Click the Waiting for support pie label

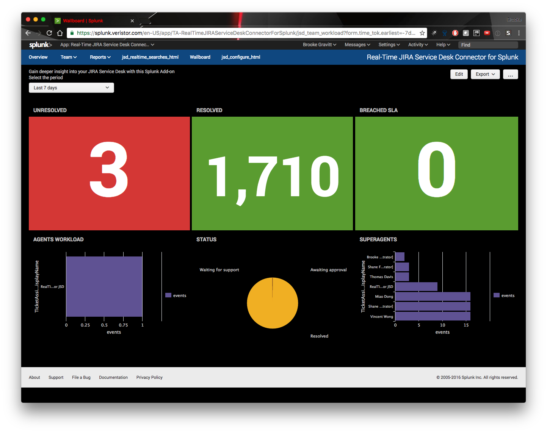pyautogui.click(x=219, y=270)
